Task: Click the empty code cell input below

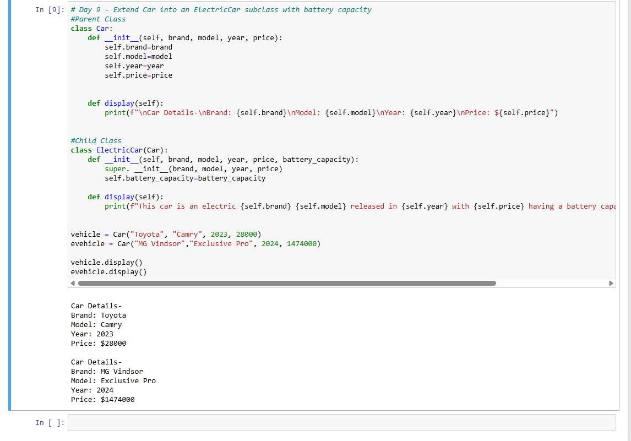Action: [342, 422]
